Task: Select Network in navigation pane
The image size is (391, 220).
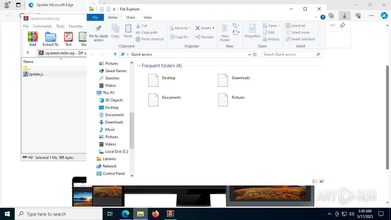Action: pos(107,166)
